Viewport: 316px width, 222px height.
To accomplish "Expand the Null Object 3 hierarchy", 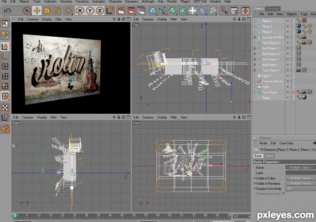I will [254, 48].
